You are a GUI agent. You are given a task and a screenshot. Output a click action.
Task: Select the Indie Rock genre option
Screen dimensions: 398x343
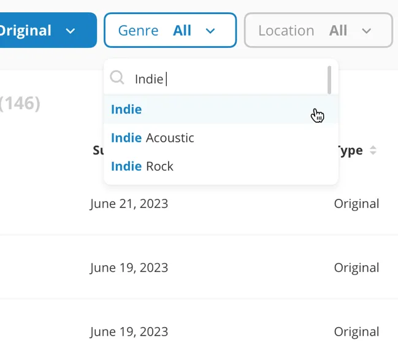coord(221,166)
